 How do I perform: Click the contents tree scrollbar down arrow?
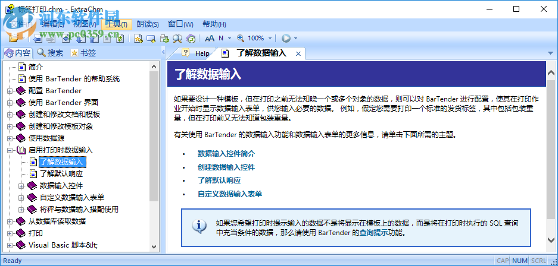click(154, 246)
